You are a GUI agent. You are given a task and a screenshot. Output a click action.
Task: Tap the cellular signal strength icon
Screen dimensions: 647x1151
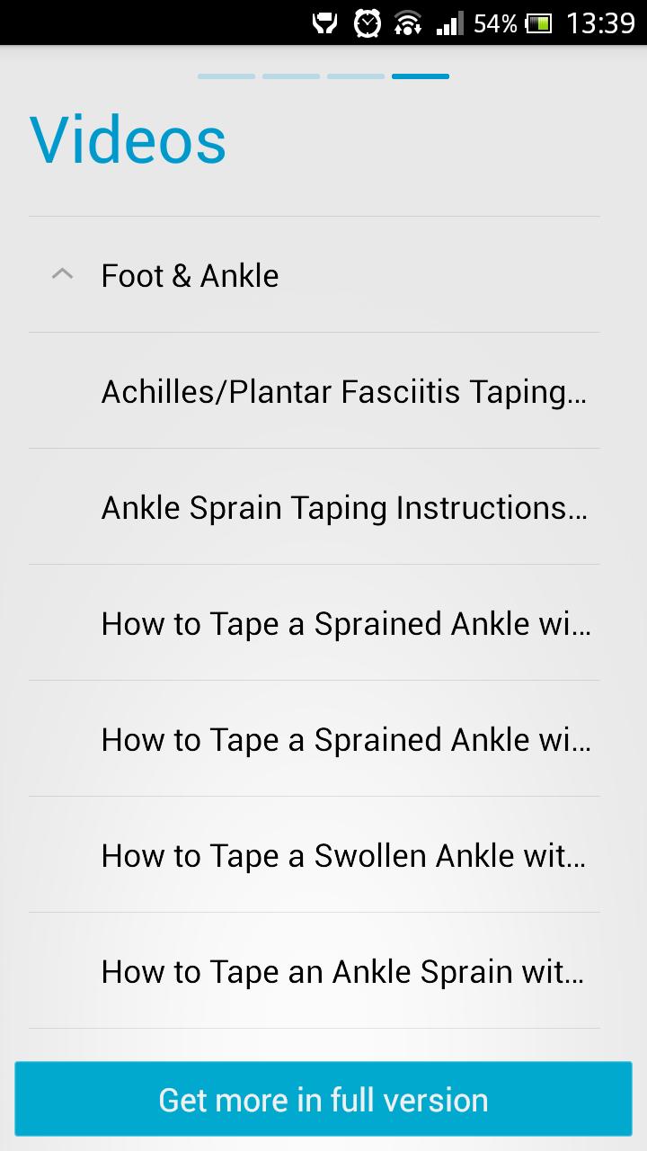coord(449,23)
